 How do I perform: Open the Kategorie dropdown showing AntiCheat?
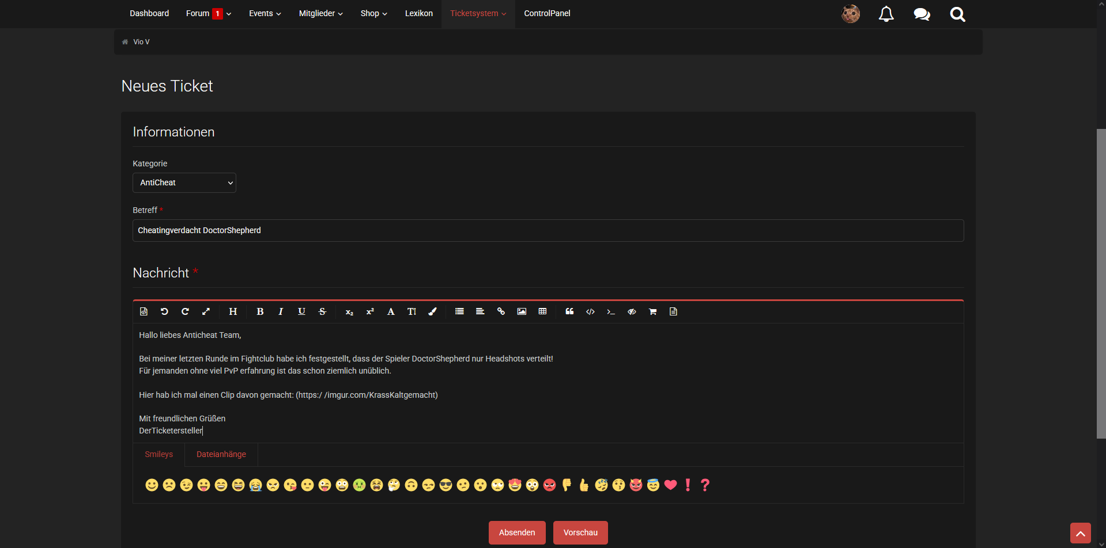tap(184, 182)
